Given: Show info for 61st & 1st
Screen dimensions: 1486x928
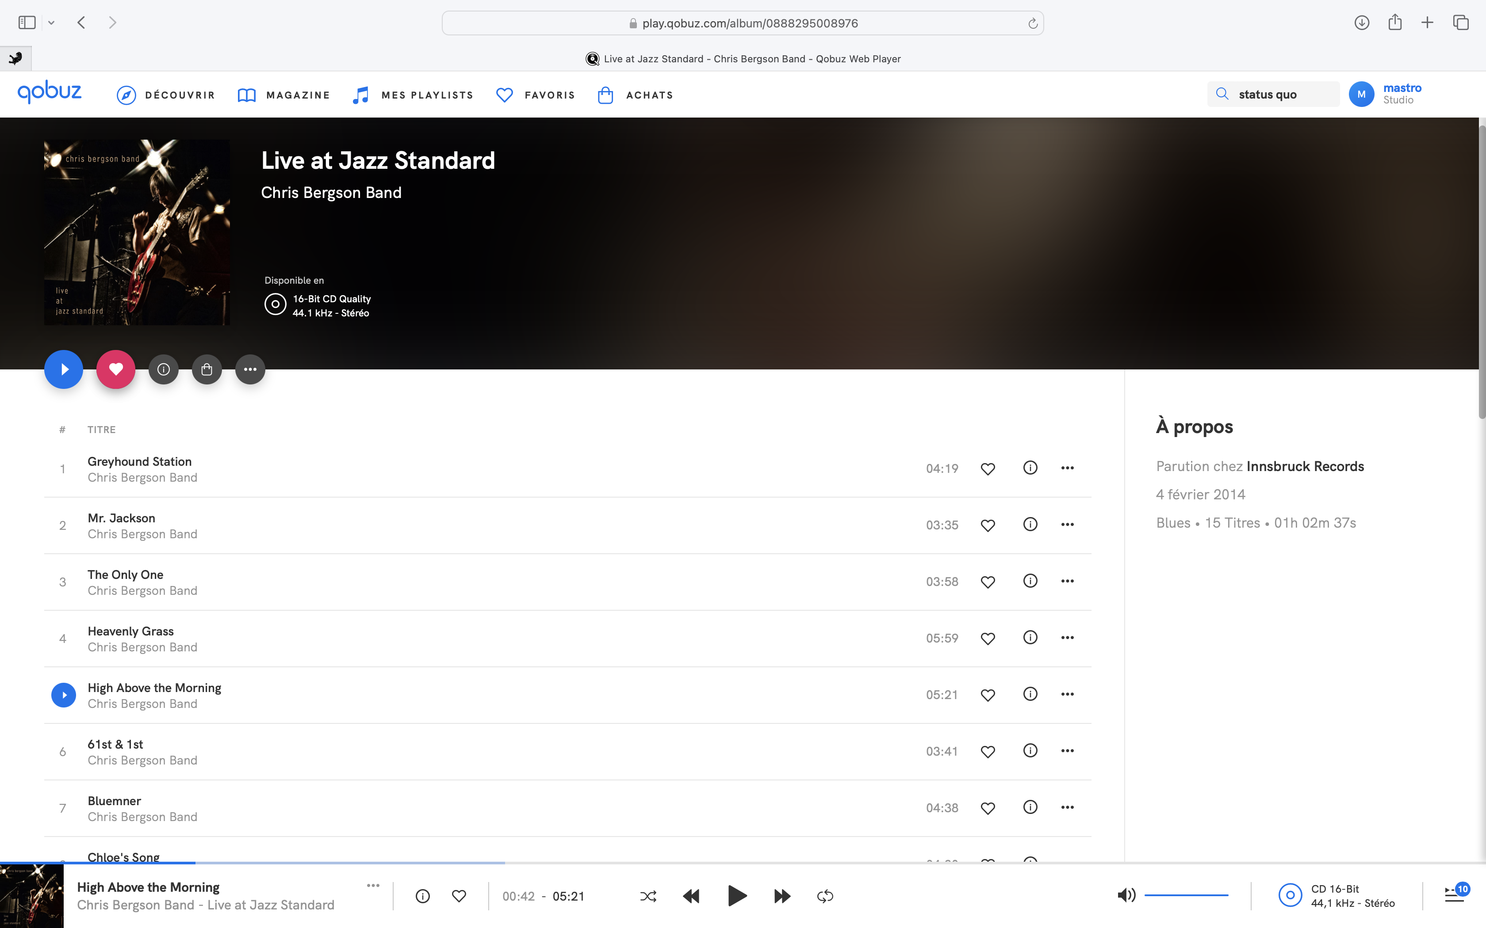Looking at the screenshot, I should pyautogui.click(x=1030, y=750).
